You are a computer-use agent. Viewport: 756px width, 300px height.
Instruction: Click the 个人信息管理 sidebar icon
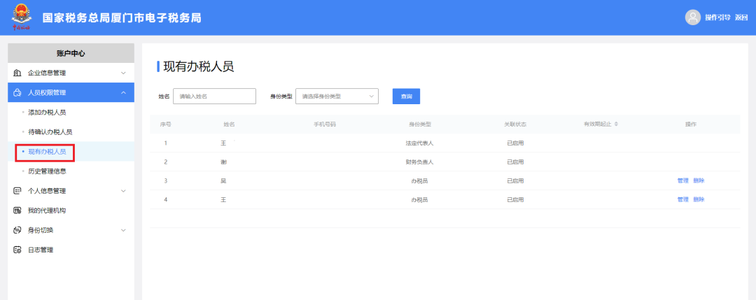pos(17,191)
